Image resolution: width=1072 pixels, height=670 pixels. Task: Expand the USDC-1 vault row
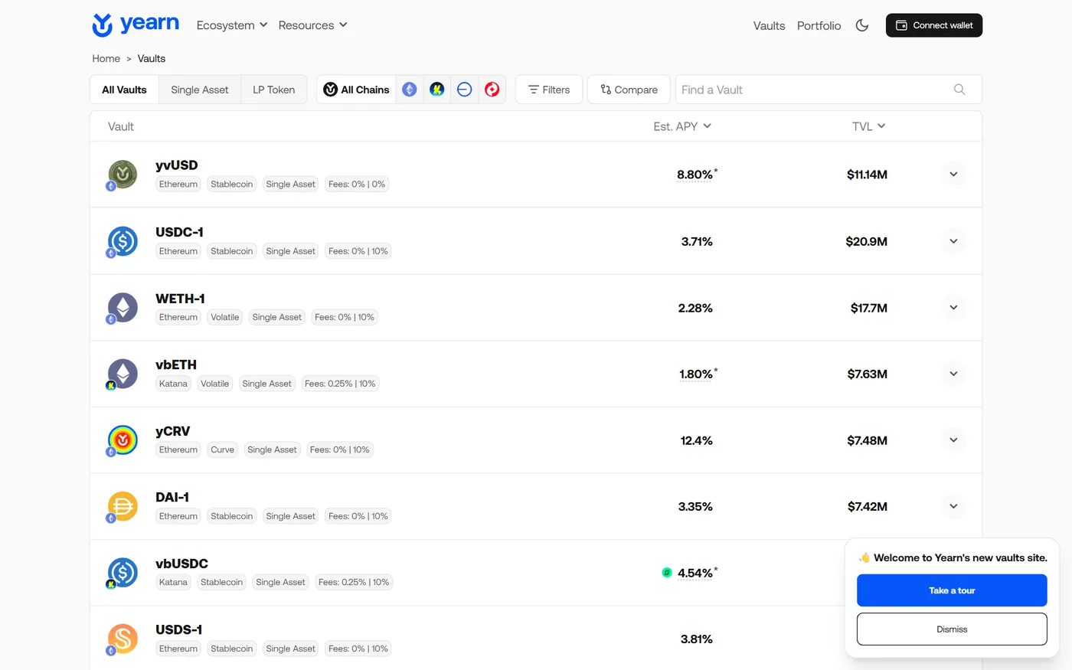click(953, 241)
